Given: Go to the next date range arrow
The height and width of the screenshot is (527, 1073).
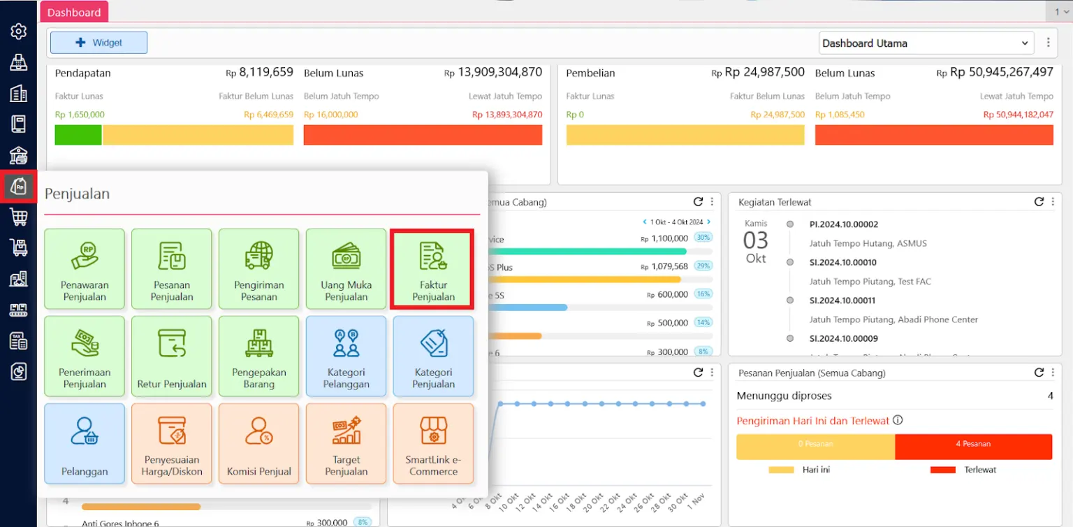Looking at the screenshot, I should point(708,222).
